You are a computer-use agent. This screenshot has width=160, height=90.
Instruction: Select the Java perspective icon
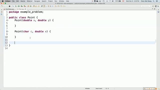(156, 6)
